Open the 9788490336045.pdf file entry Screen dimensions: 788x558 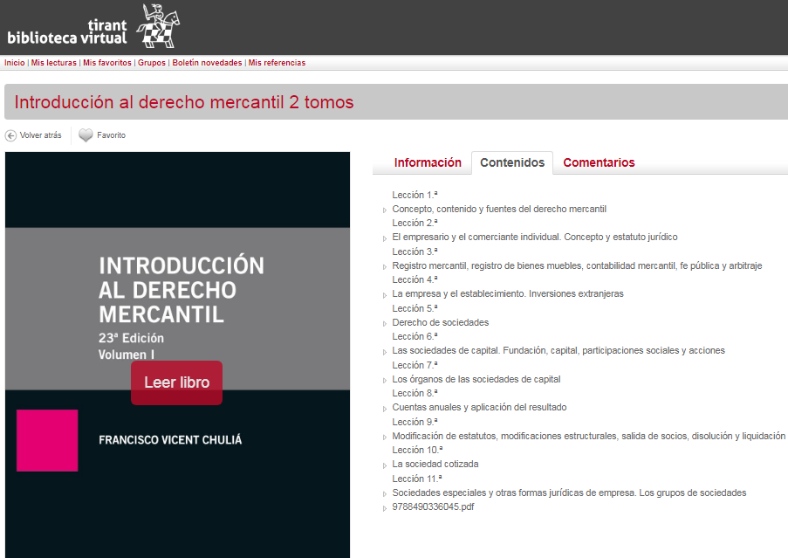pos(433,507)
